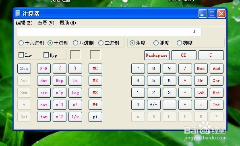Click digit 2 on the keypad

point(154,93)
